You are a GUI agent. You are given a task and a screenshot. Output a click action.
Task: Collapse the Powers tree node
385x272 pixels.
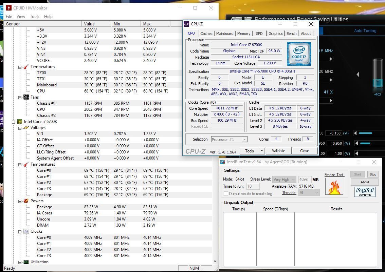[x=20, y=201]
